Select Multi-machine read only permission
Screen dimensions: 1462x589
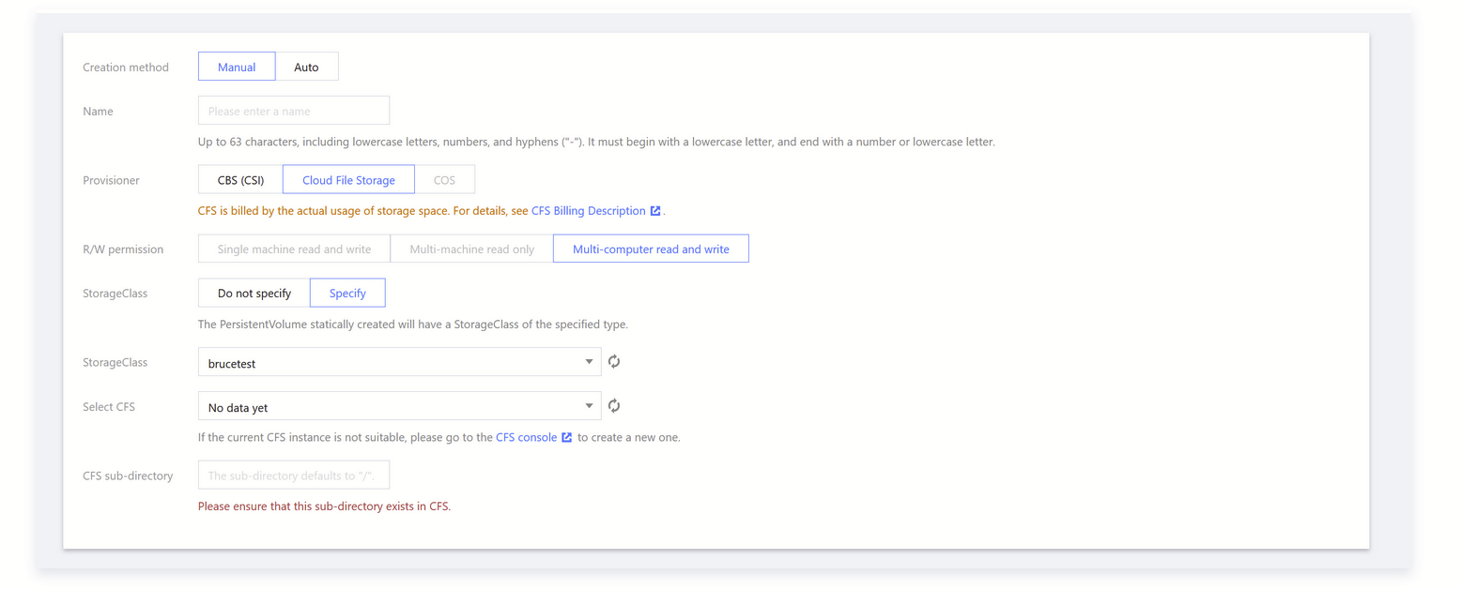471,249
